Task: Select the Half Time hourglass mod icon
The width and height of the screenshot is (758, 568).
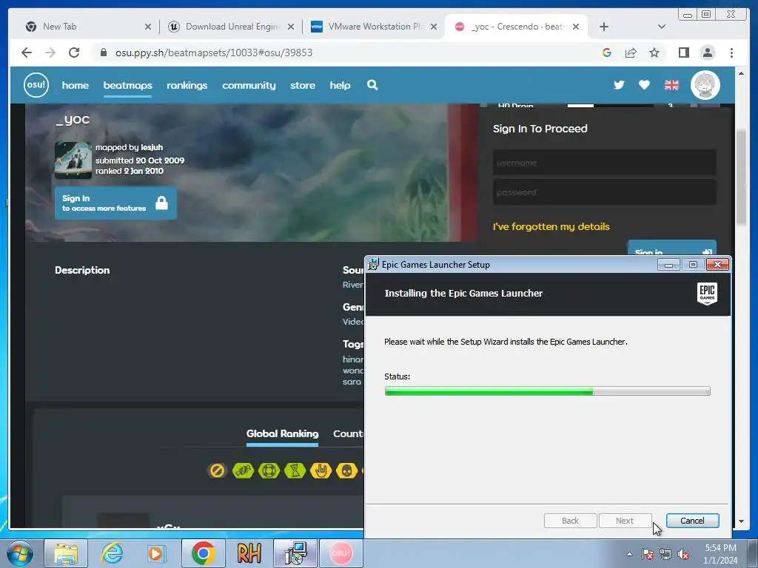Action: click(x=295, y=470)
